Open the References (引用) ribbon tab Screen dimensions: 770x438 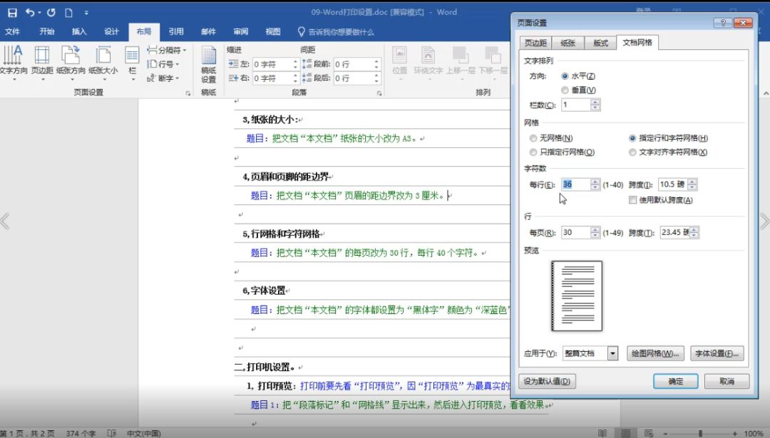(176, 31)
